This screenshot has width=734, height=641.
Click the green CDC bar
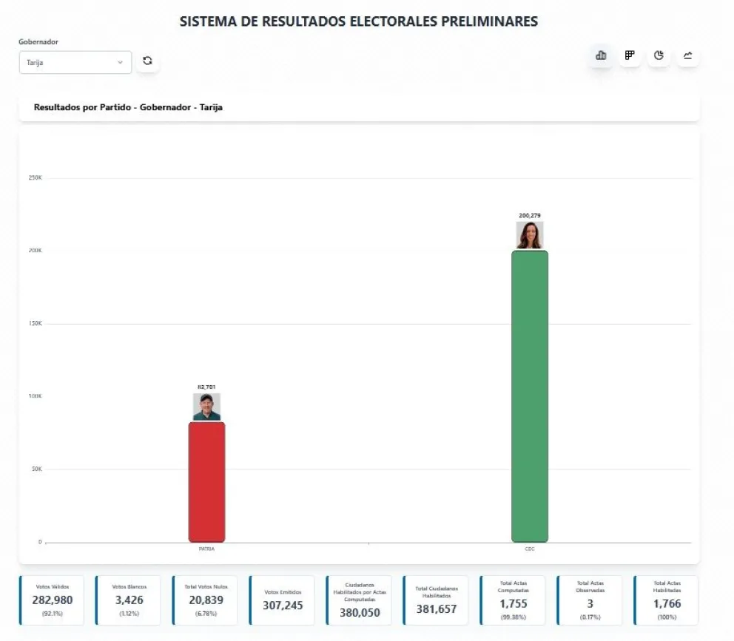pyautogui.click(x=530, y=396)
